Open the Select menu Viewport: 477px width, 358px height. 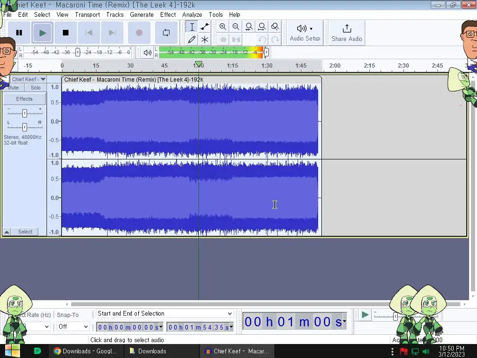pos(42,14)
